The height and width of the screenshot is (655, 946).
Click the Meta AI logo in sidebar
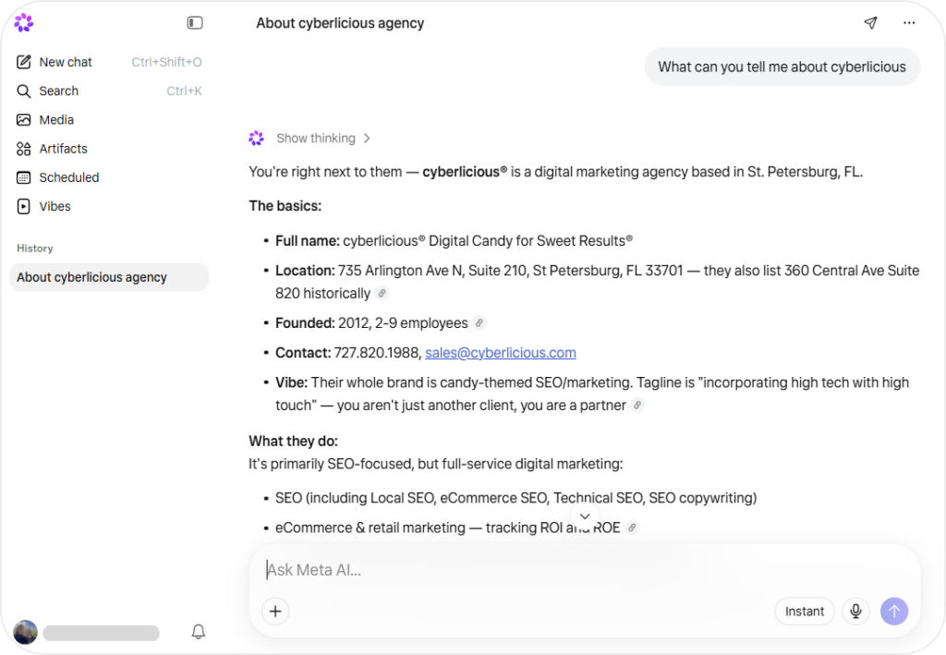click(23, 23)
